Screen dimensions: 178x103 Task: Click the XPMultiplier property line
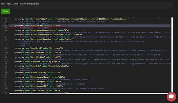[37, 91]
